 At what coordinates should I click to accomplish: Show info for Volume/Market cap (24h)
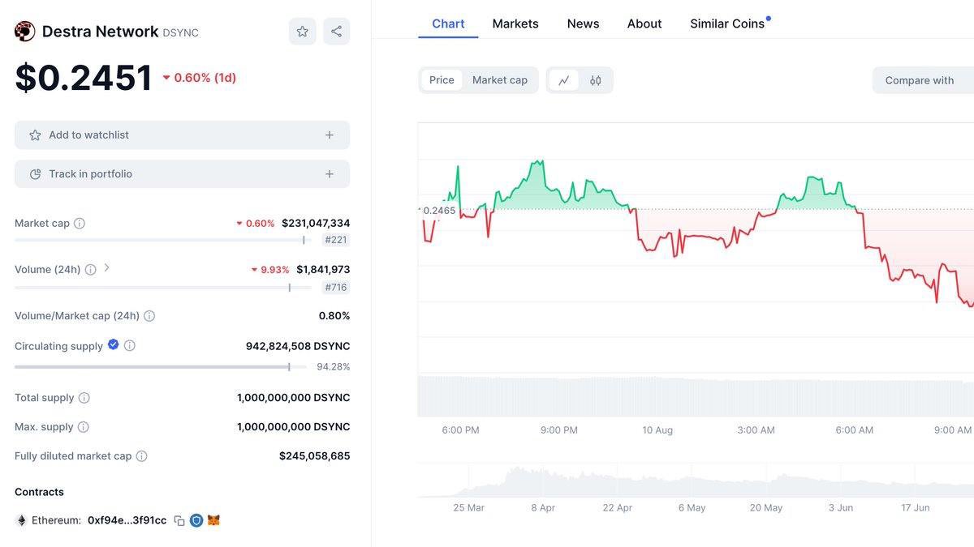coord(149,316)
